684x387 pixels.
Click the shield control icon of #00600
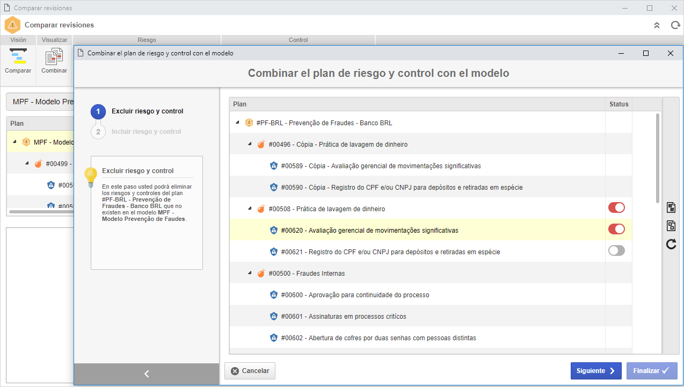(x=274, y=295)
